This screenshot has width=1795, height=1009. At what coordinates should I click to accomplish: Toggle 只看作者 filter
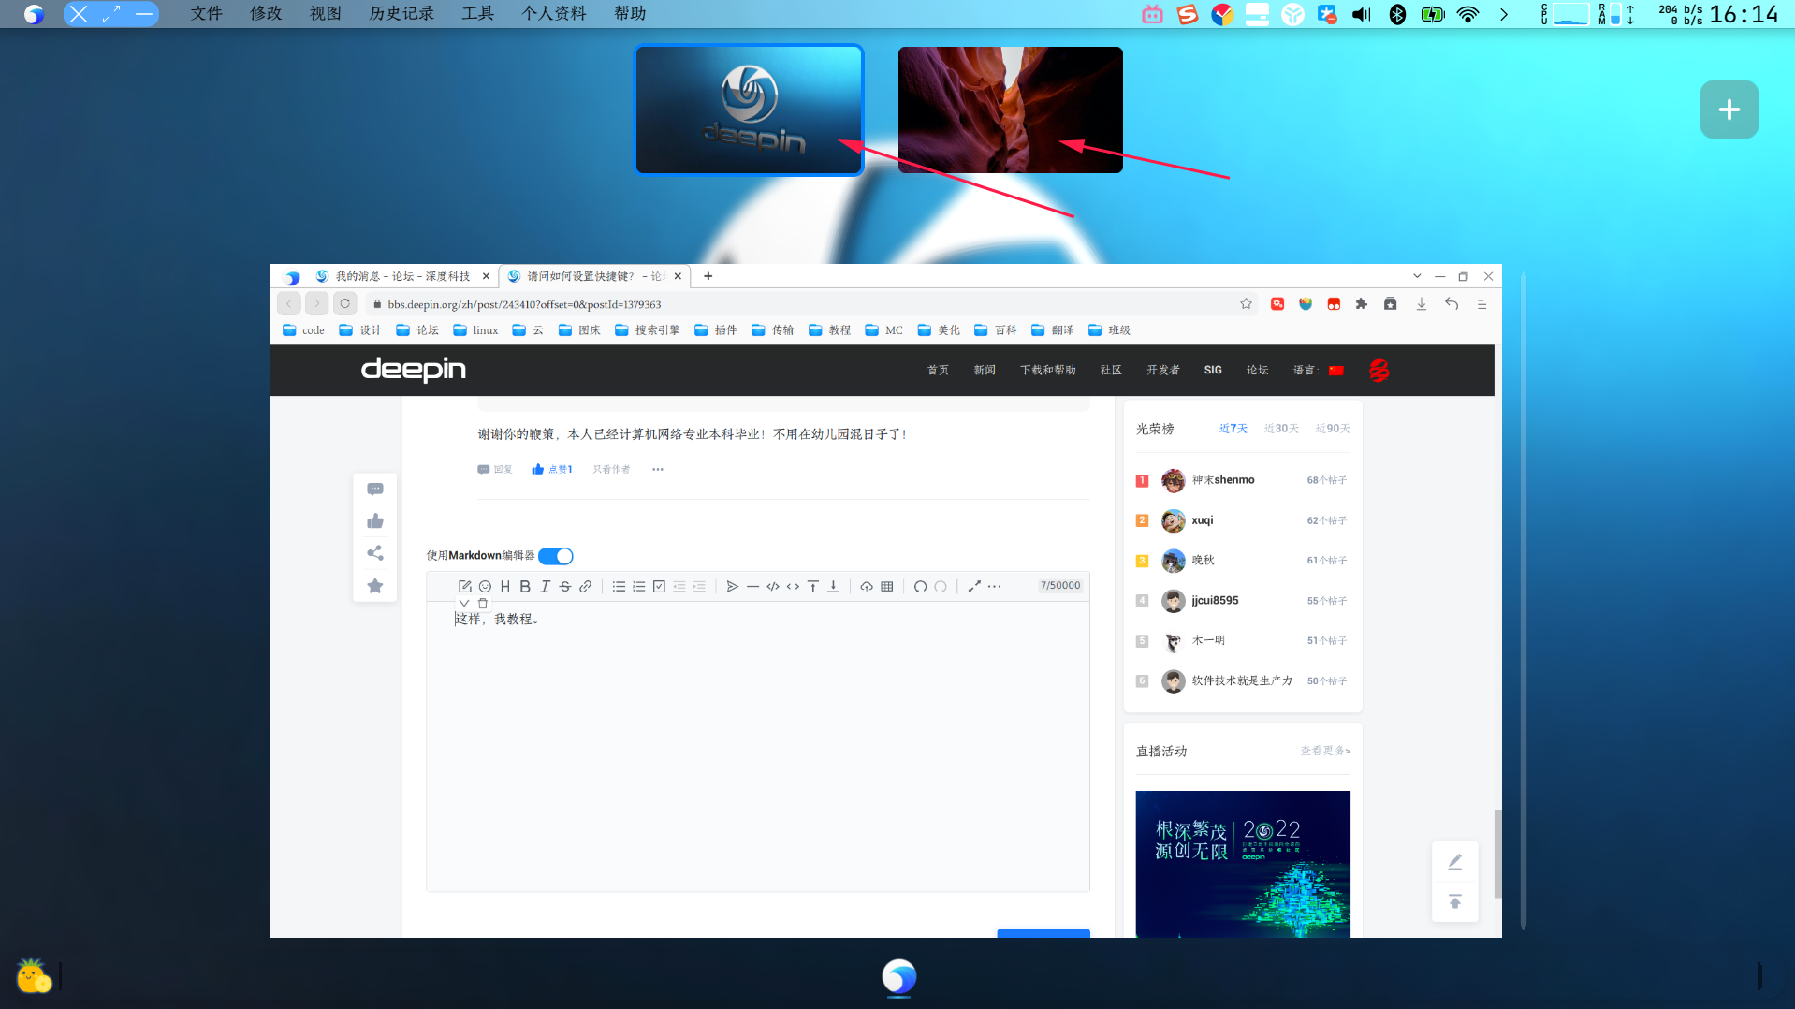click(x=611, y=470)
